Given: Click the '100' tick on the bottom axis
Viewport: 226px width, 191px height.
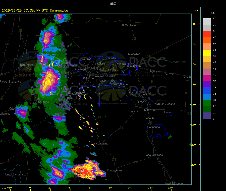Looking at the screenshot, I should [130, 188].
